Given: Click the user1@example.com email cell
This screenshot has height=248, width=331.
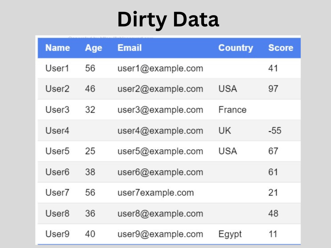Looking at the screenshot, I should click(x=160, y=68).
